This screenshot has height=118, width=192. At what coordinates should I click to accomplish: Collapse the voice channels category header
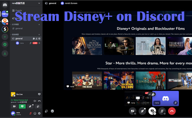tap(15, 35)
